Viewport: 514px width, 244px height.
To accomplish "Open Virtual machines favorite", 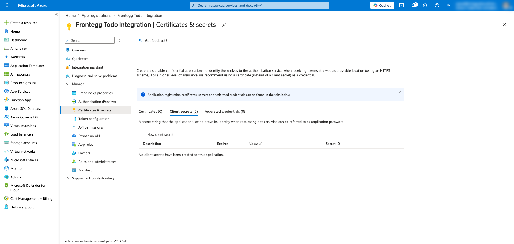I will [x=20, y=126].
